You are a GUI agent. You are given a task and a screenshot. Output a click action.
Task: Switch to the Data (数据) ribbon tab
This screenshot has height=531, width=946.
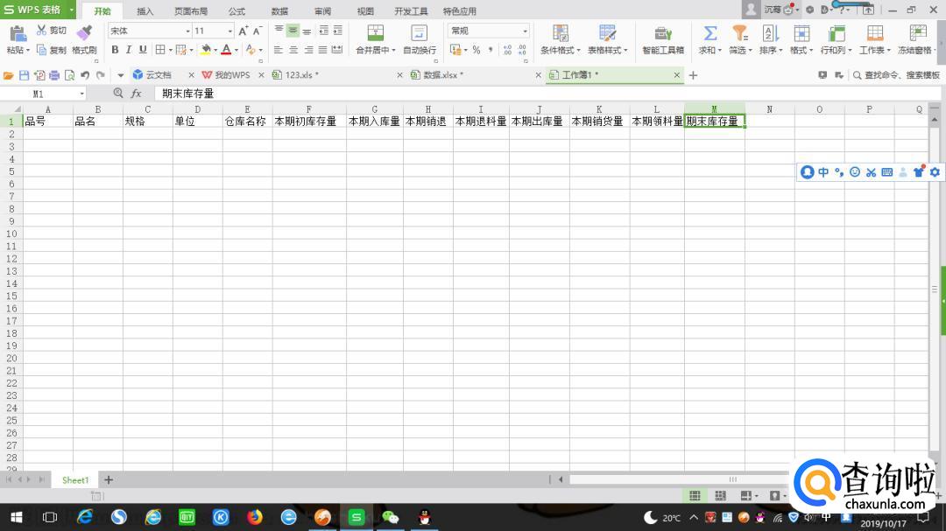pyautogui.click(x=279, y=10)
